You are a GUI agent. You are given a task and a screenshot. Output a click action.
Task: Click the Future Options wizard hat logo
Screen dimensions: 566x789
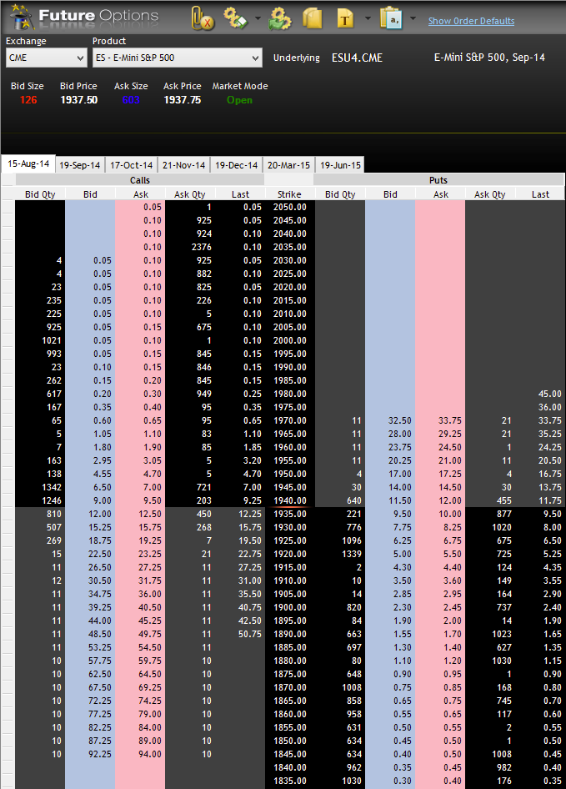(x=20, y=17)
